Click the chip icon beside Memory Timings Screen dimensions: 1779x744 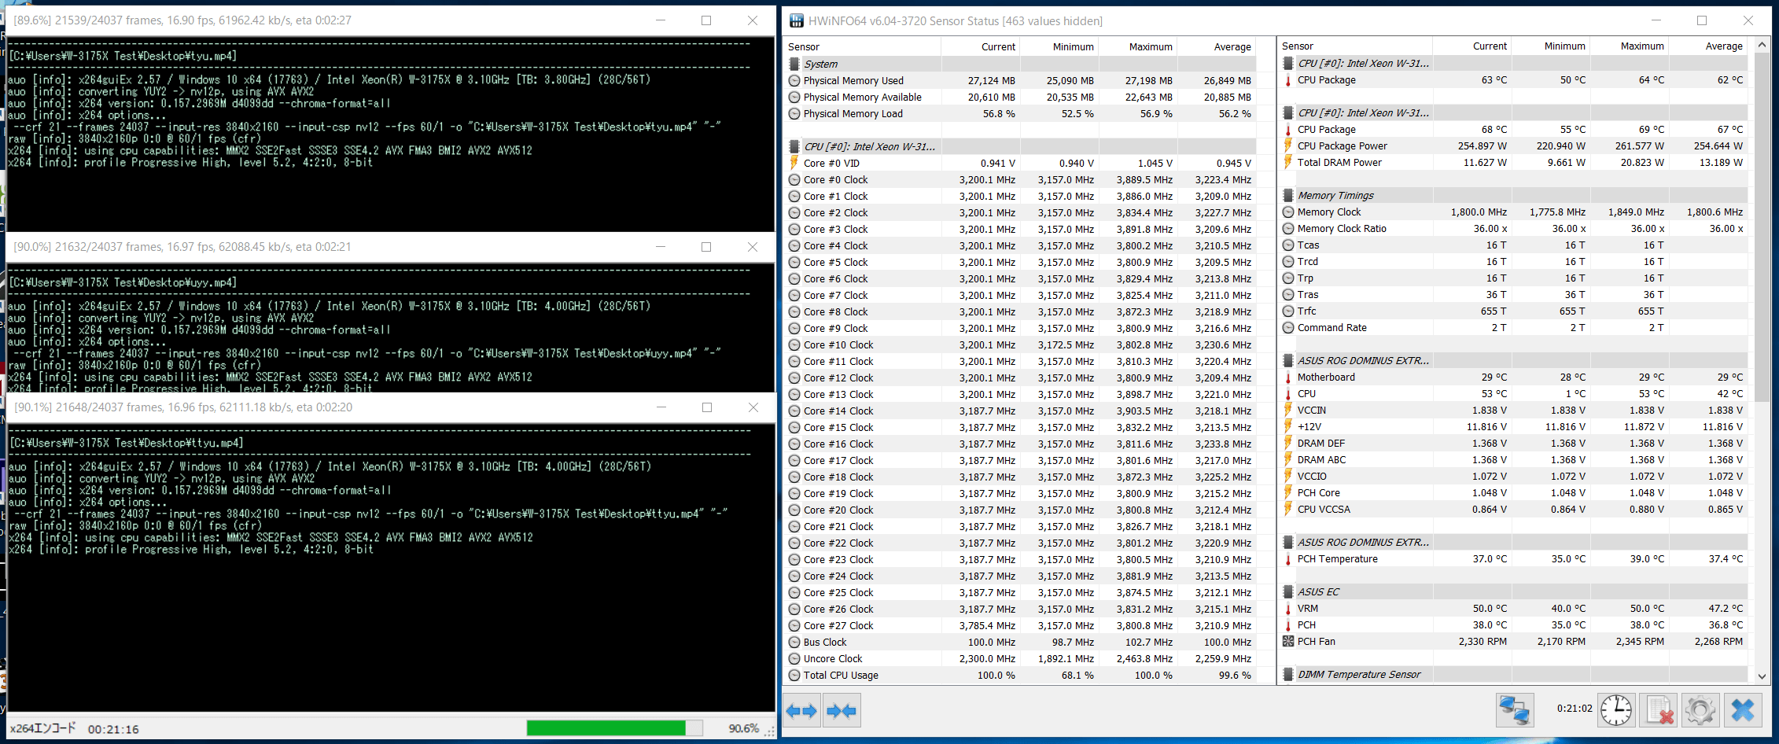[1288, 195]
